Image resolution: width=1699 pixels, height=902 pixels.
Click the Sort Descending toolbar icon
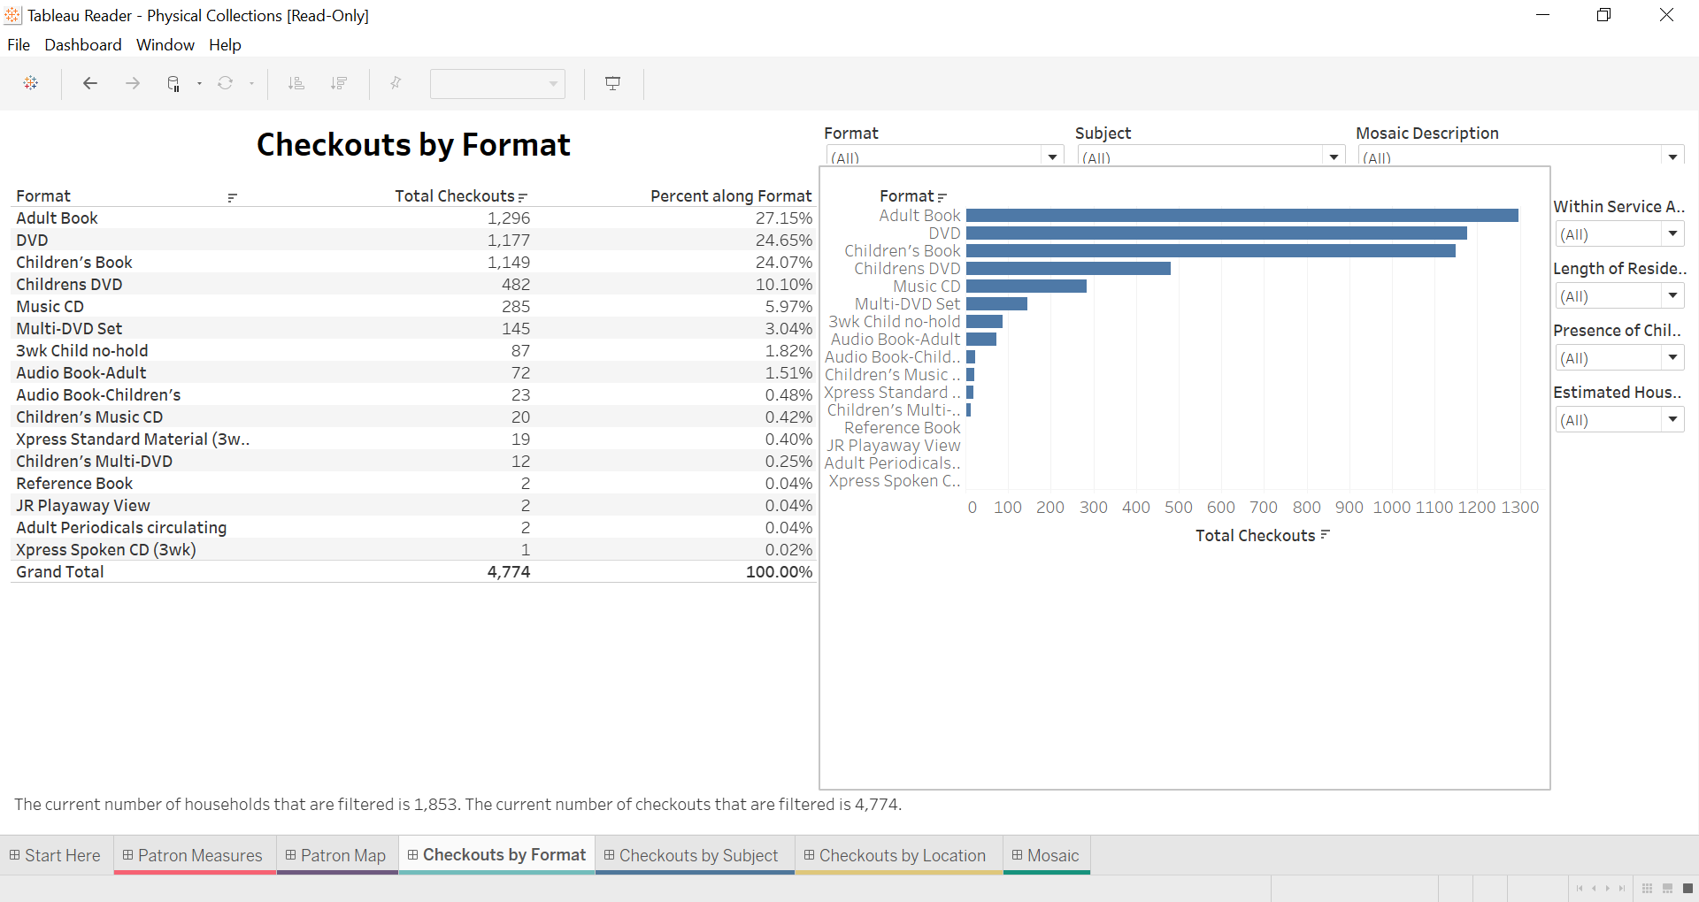[338, 83]
